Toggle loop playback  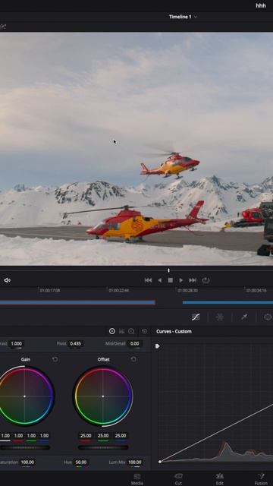[206, 280]
